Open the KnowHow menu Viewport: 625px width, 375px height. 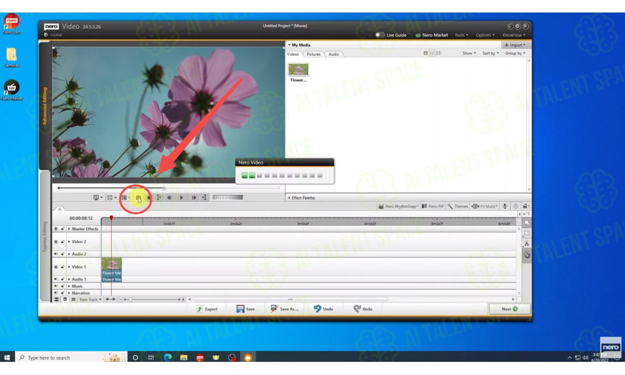click(x=514, y=35)
